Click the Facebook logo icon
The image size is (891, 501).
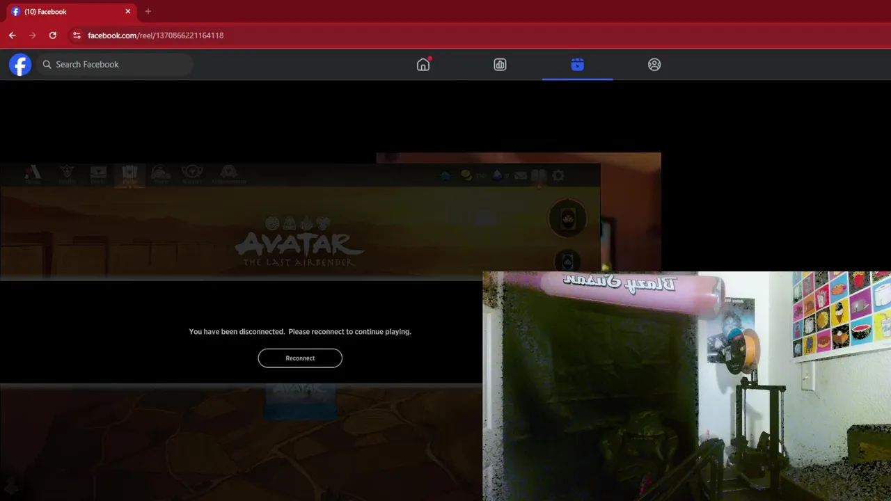click(x=20, y=65)
